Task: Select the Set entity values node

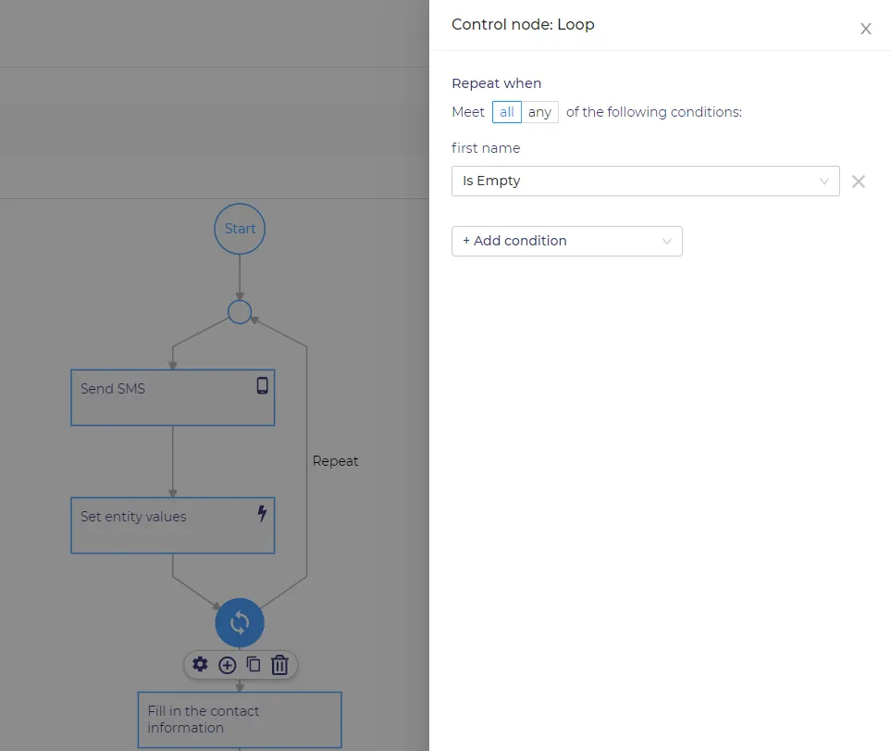Action: [173, 525]
